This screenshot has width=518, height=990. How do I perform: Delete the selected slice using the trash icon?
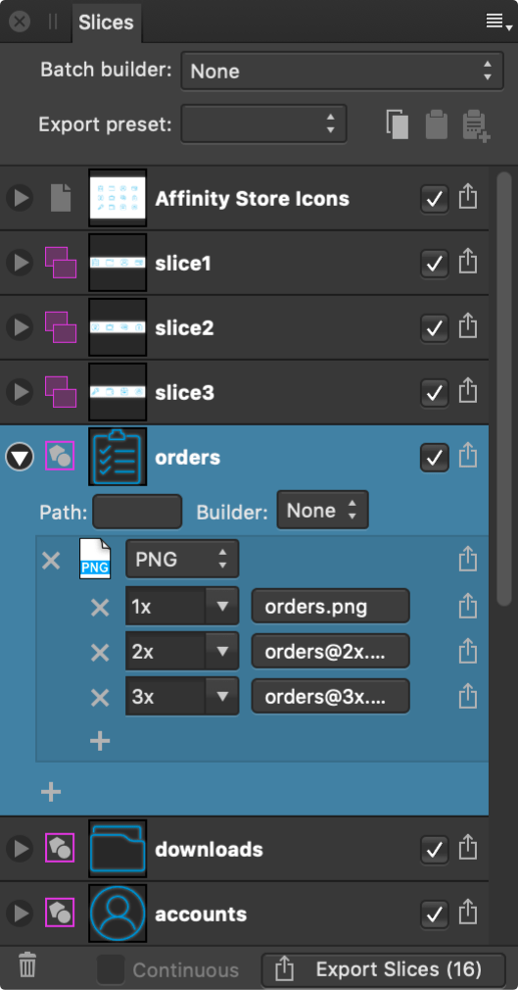tap(27, 966)
